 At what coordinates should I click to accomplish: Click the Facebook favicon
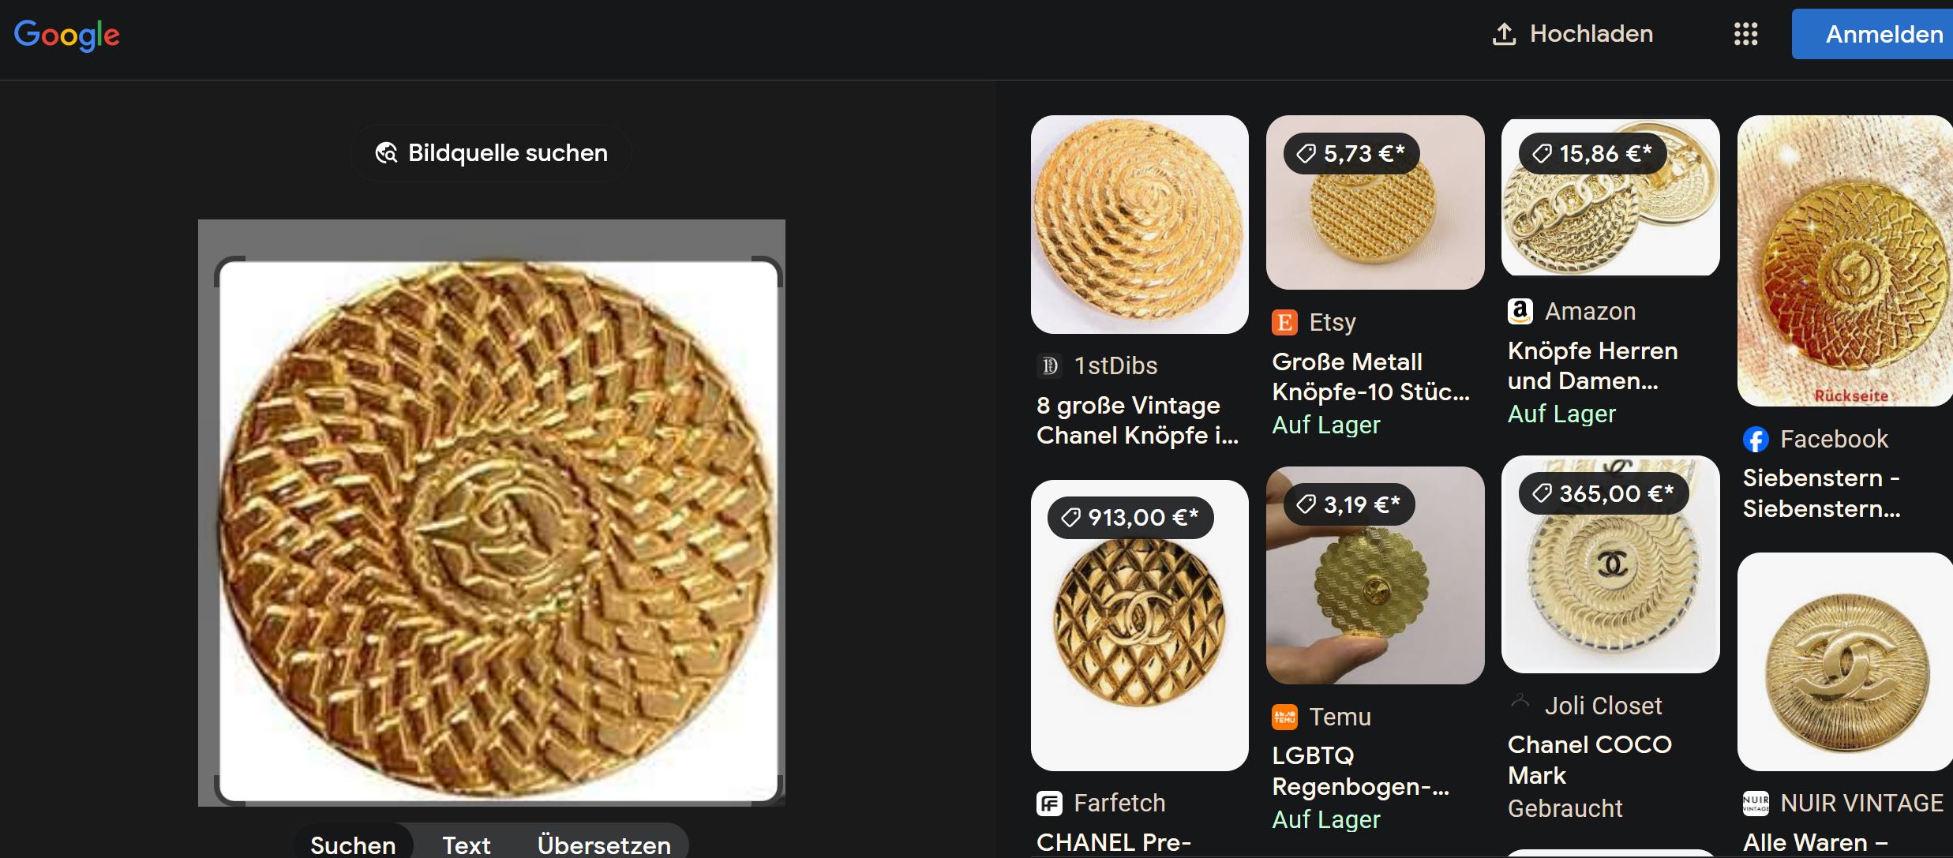click(1756, 439)
